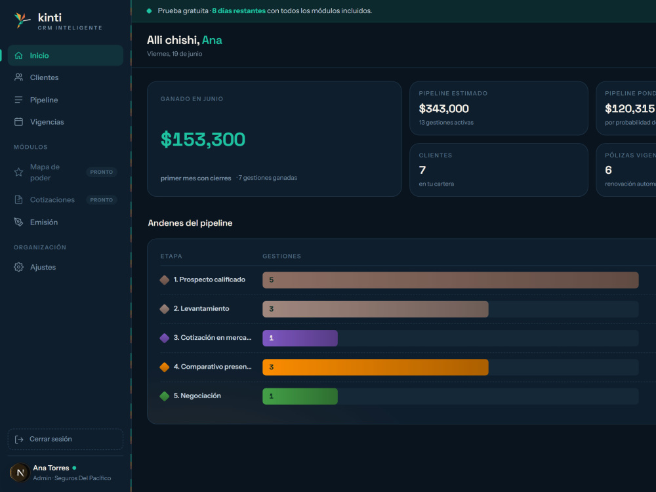Click the 'Alli chishi, Ana' greeting
The height and width of the screenshot is (492, 656).
click(x=184, y=40)
